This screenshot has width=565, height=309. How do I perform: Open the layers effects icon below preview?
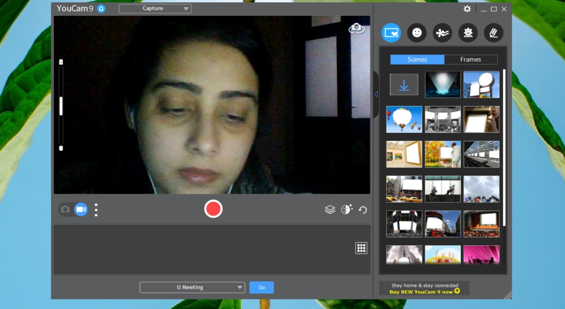tap(330, 209)
